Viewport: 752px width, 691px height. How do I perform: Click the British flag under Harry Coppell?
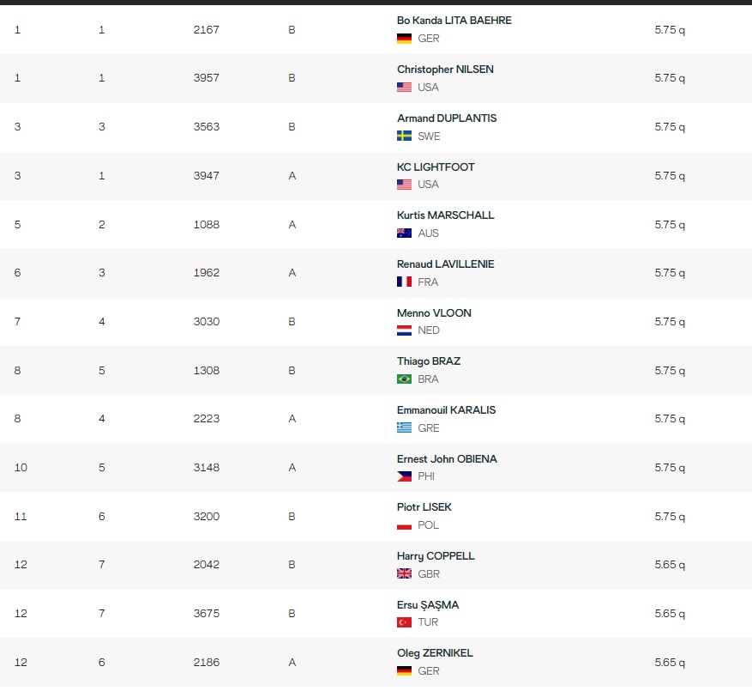pos(404,574)
